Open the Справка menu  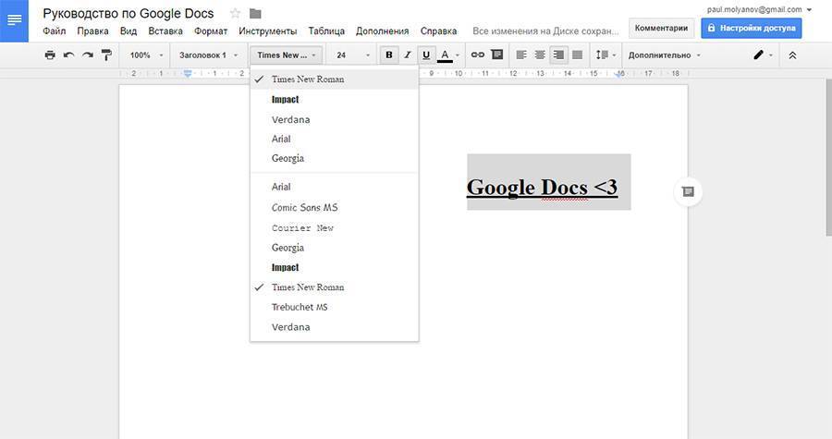click(x=439, y=30)
